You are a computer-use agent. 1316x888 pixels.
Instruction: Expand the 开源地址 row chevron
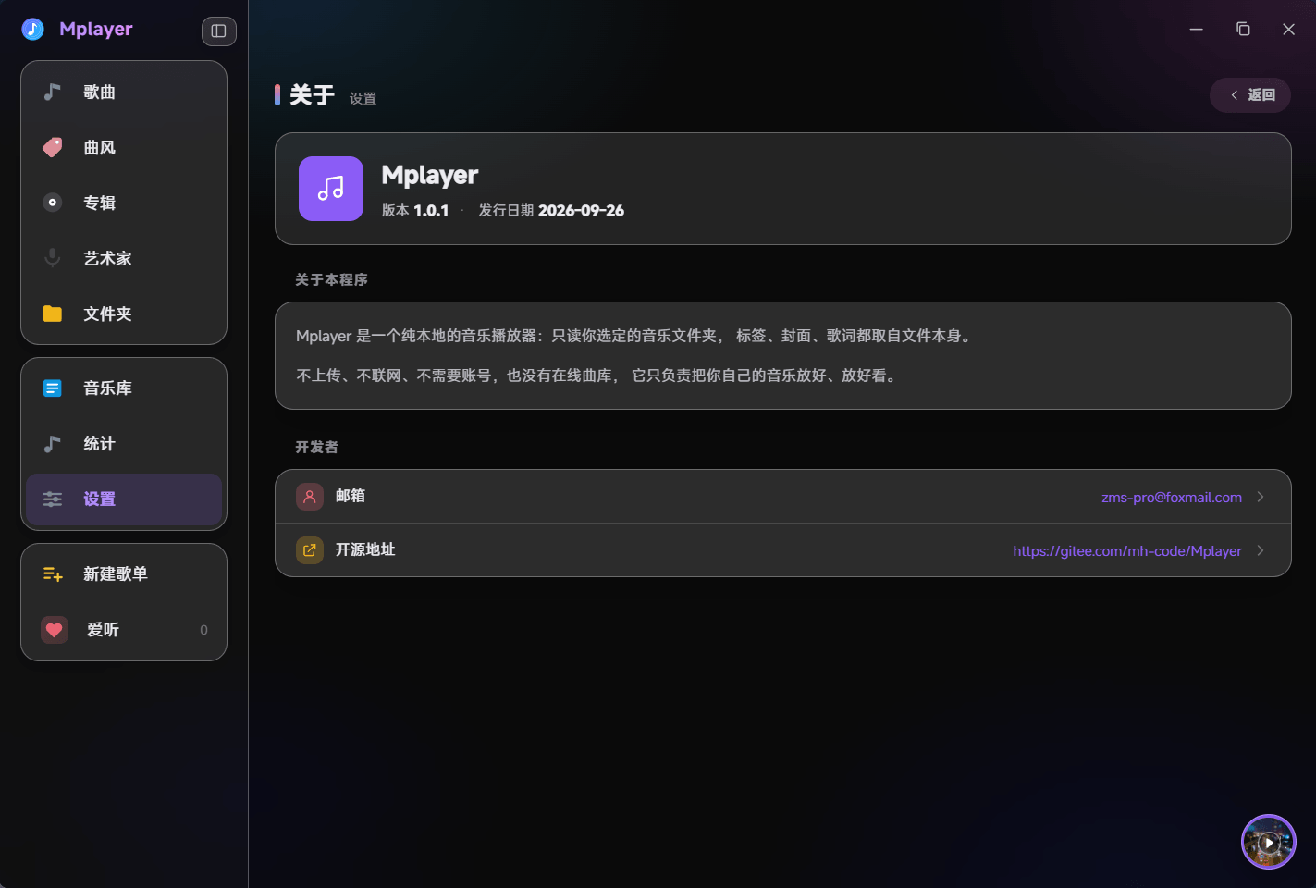[1261, 550]
